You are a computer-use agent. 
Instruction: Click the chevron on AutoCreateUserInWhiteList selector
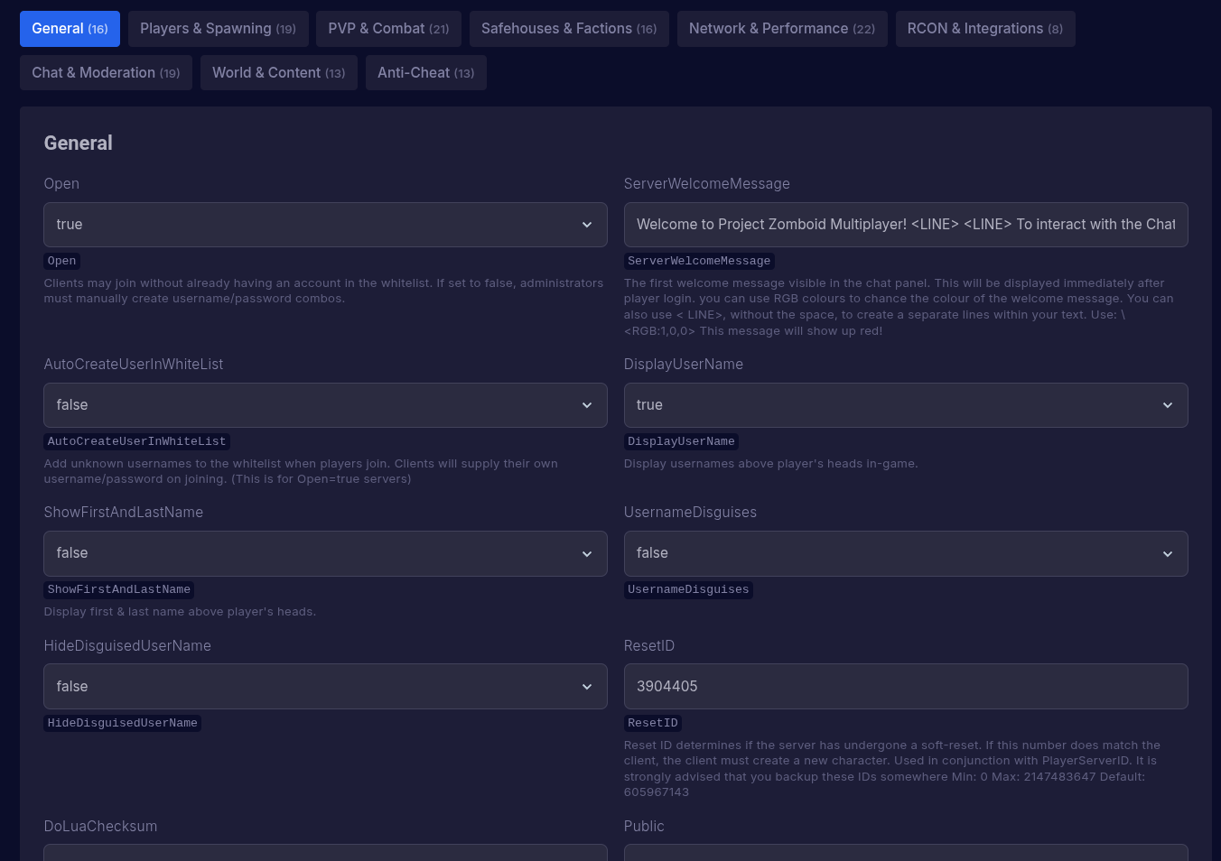[587, 404]
